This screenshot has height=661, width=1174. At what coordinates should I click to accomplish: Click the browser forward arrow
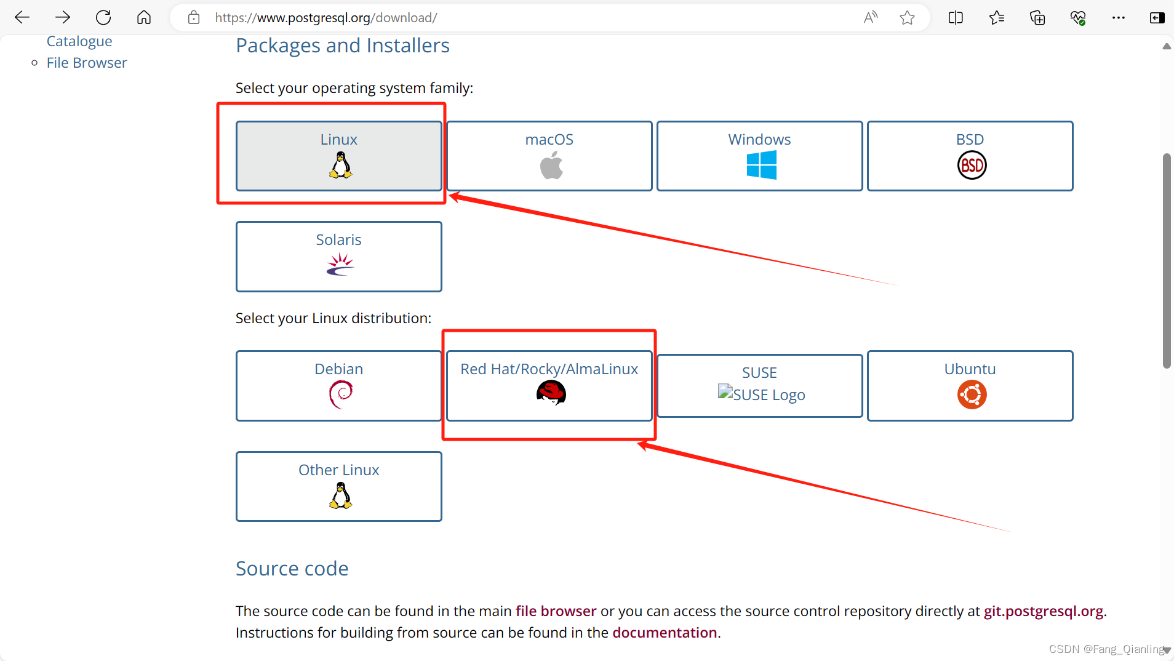click(62, 17)
